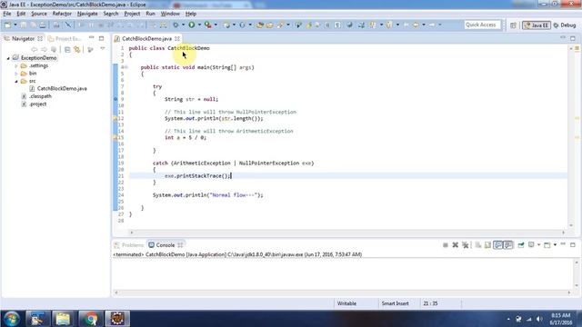
Task: Expand the .settings folder
Action: [16, 65]
